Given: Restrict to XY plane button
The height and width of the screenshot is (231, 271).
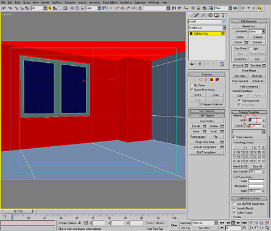Looking at the screenshot, I should click(x=259, y=8).
